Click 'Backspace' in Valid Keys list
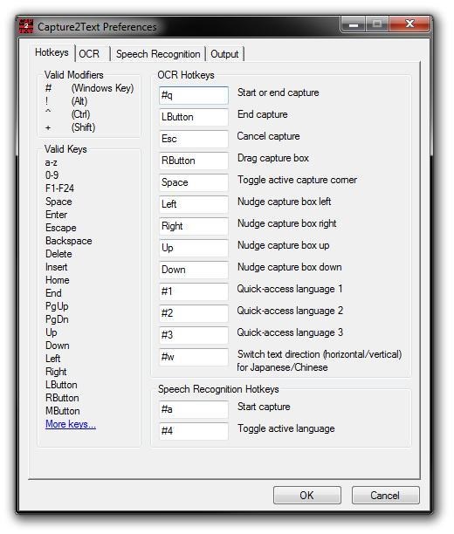The image size is (454, 534). coord(69,241)
